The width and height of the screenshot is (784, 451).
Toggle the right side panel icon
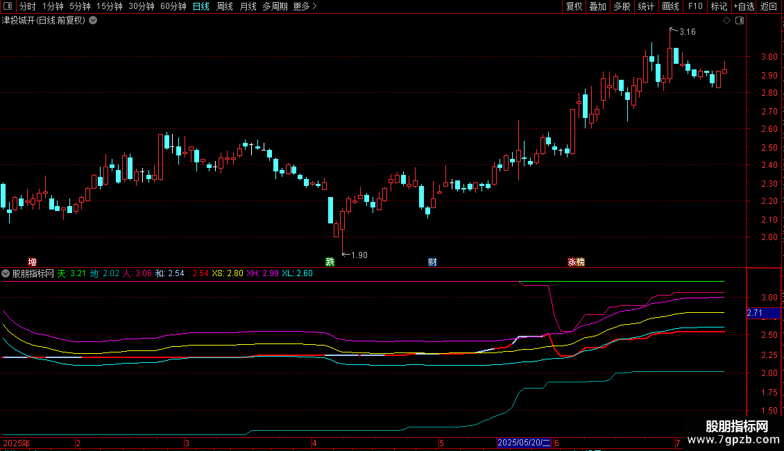[x=740, y=21]
